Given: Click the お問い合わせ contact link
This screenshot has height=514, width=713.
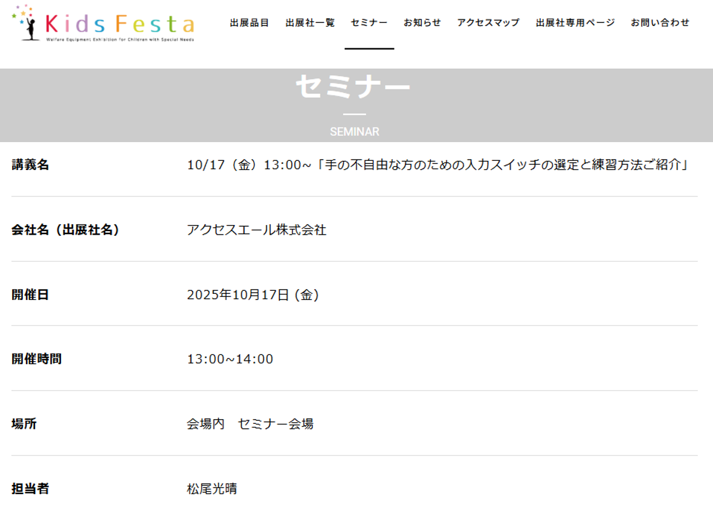Looking at the screenshot, I should (660, 23).
